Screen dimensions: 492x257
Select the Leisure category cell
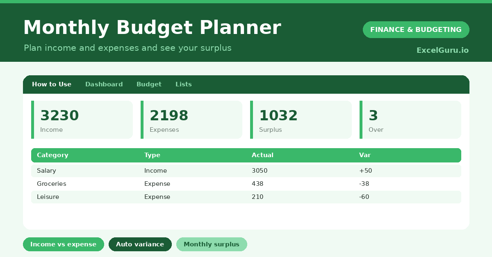point(48,197)
